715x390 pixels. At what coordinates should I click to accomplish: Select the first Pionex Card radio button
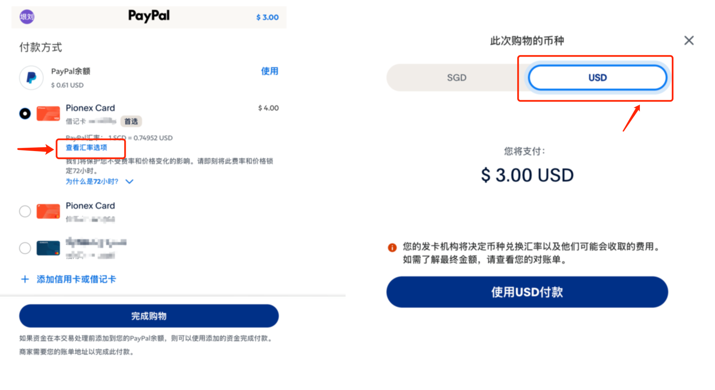tap(25, 113)
